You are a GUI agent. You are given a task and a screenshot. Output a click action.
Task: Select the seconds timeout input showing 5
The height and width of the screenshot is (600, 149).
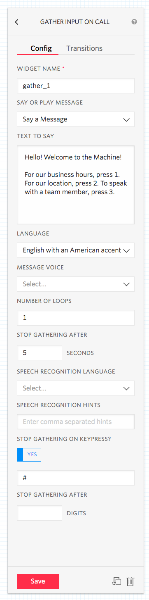[x=40, y=352]
